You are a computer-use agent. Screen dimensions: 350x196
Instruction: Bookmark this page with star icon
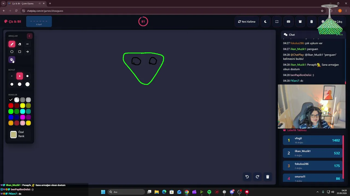[322, 11]
